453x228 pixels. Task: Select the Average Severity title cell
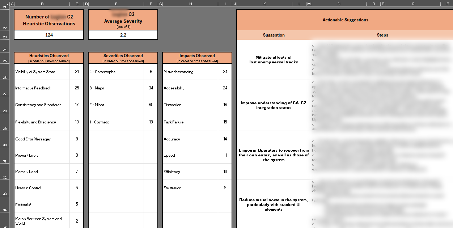click(x=123, y=20)
